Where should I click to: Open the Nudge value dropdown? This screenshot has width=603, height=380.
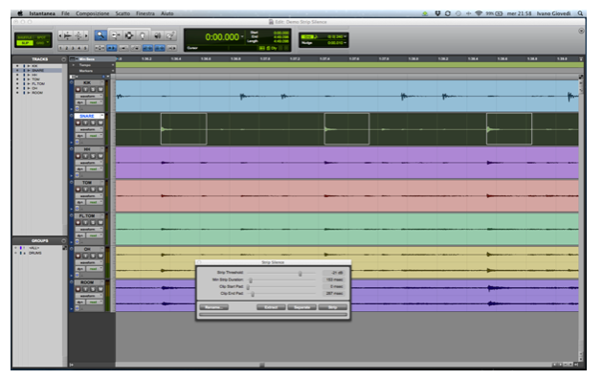[x=346, y=43]
